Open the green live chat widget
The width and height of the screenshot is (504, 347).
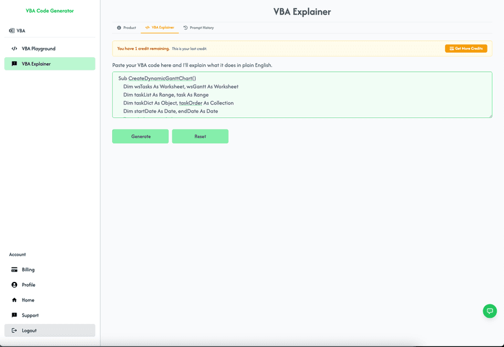tap(489, 311)
